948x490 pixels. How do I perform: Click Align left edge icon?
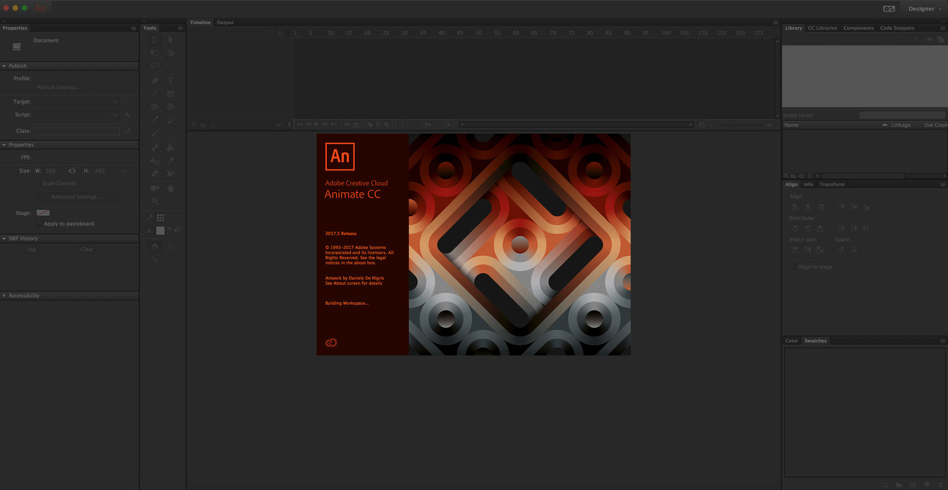(x=795, y=207)
